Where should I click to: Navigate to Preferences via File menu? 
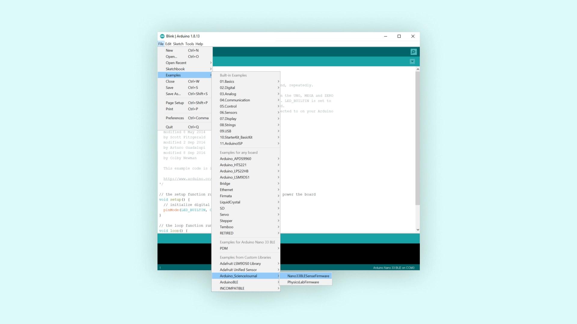[x=174, y=118]
